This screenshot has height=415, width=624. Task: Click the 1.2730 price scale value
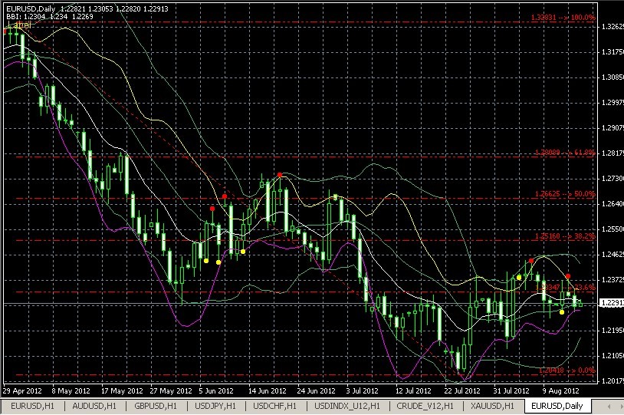tap(612, 179)
